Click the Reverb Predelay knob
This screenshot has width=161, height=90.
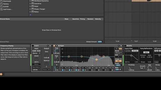click(131, 67)
